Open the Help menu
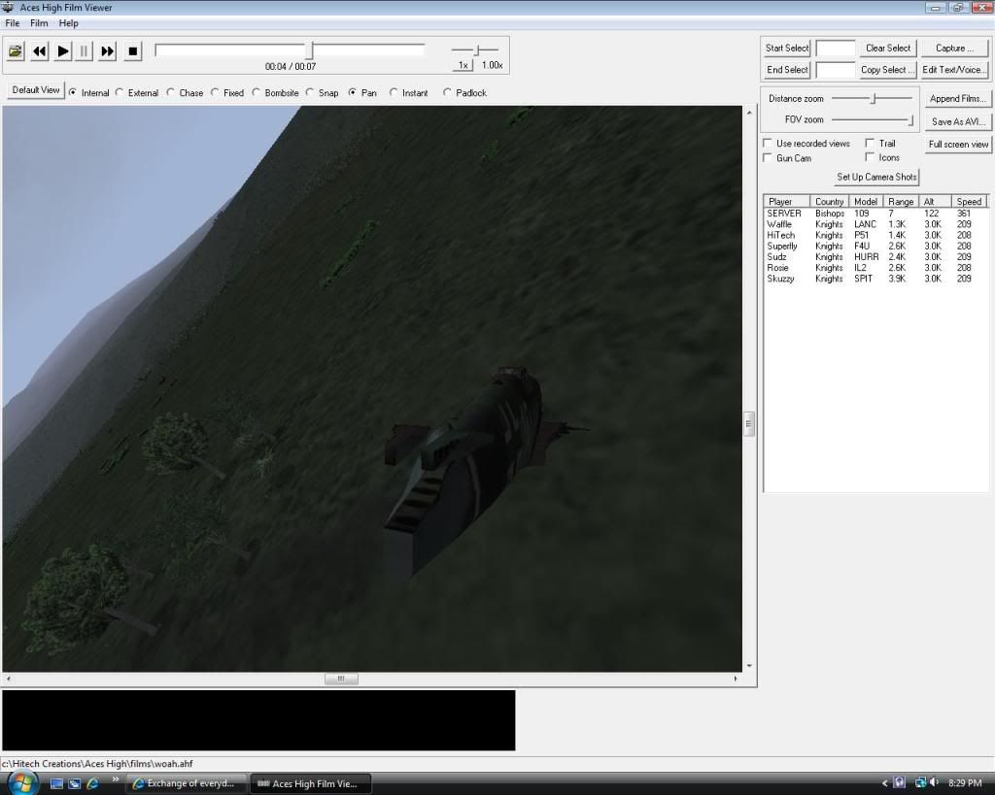The image size is (995, 795). [x=69, y=23]
